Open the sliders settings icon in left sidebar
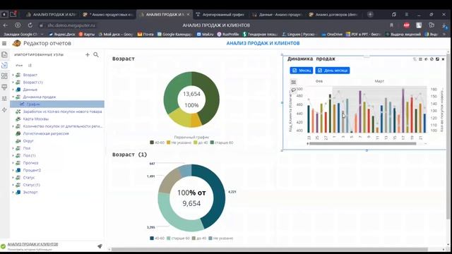Viewport: 452px width, 254px height. coord(4,99)
